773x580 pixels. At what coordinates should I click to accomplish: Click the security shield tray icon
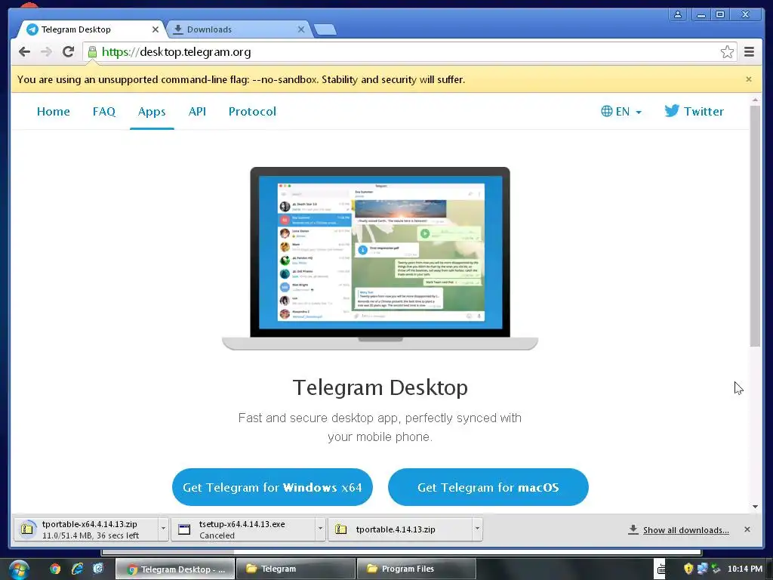click(688, 569)
